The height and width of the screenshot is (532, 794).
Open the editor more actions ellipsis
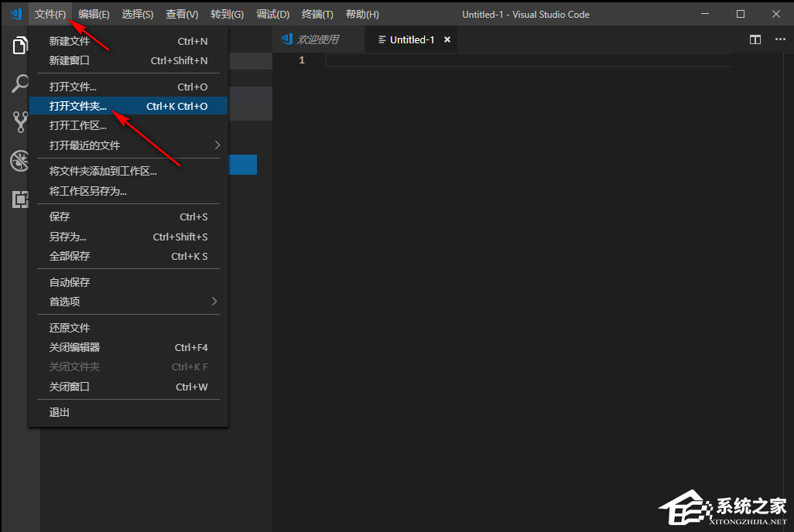click(x=778, y=39)
